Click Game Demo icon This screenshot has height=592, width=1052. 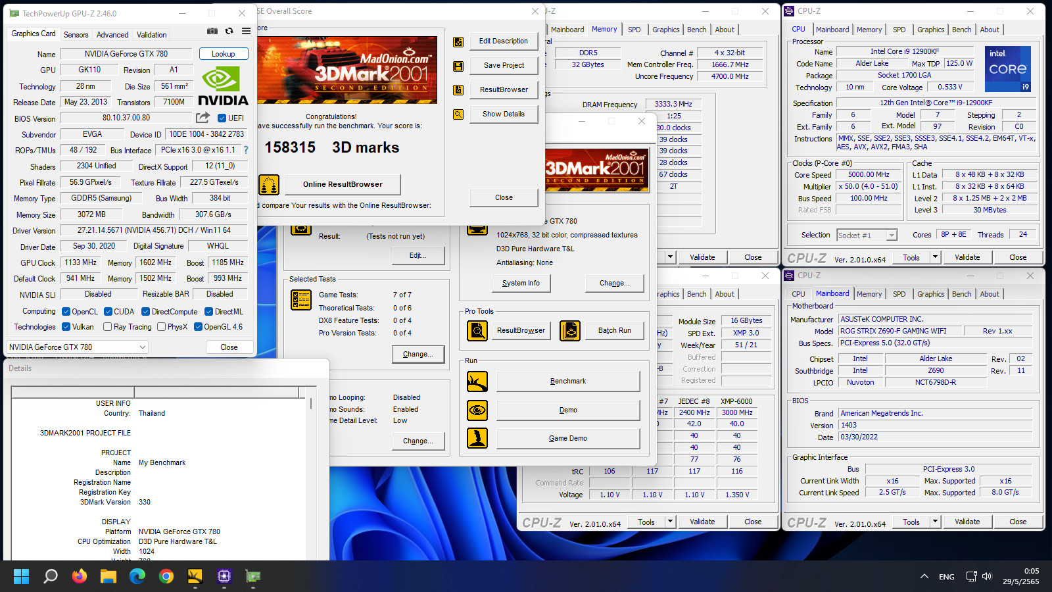click(477, 438)
